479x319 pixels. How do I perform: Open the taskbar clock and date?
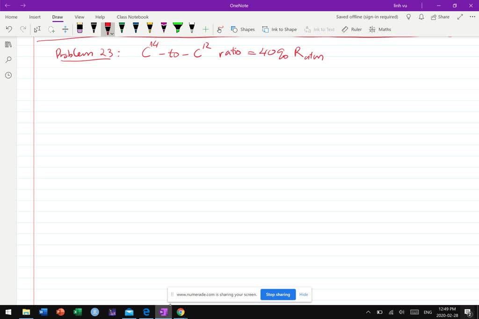[447, 312]
